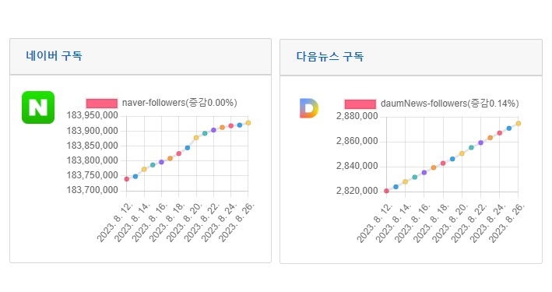Click the daumNews-followers pink legend swatch

click(360, 104)
